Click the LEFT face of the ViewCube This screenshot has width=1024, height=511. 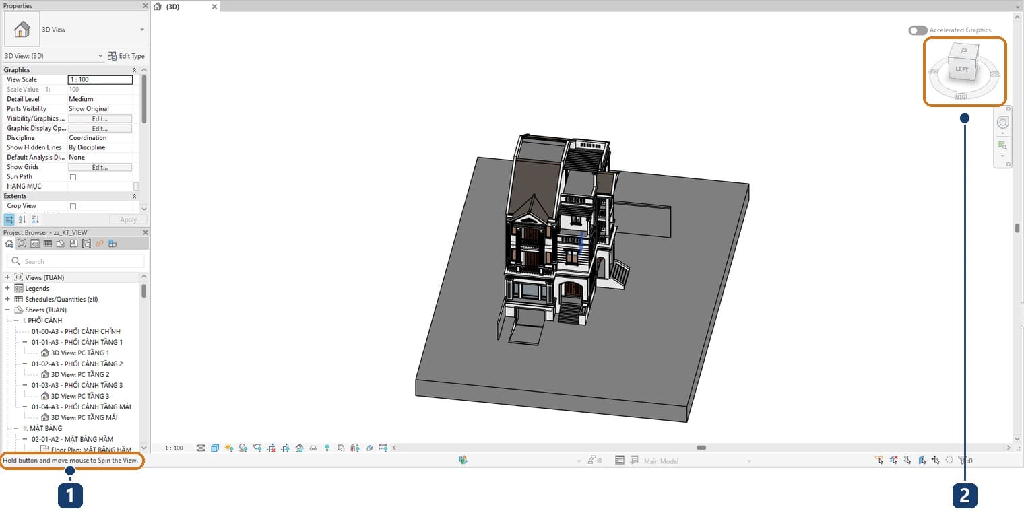coord(961,69)
